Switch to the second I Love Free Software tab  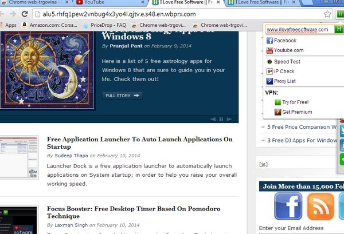coord(261,3)
